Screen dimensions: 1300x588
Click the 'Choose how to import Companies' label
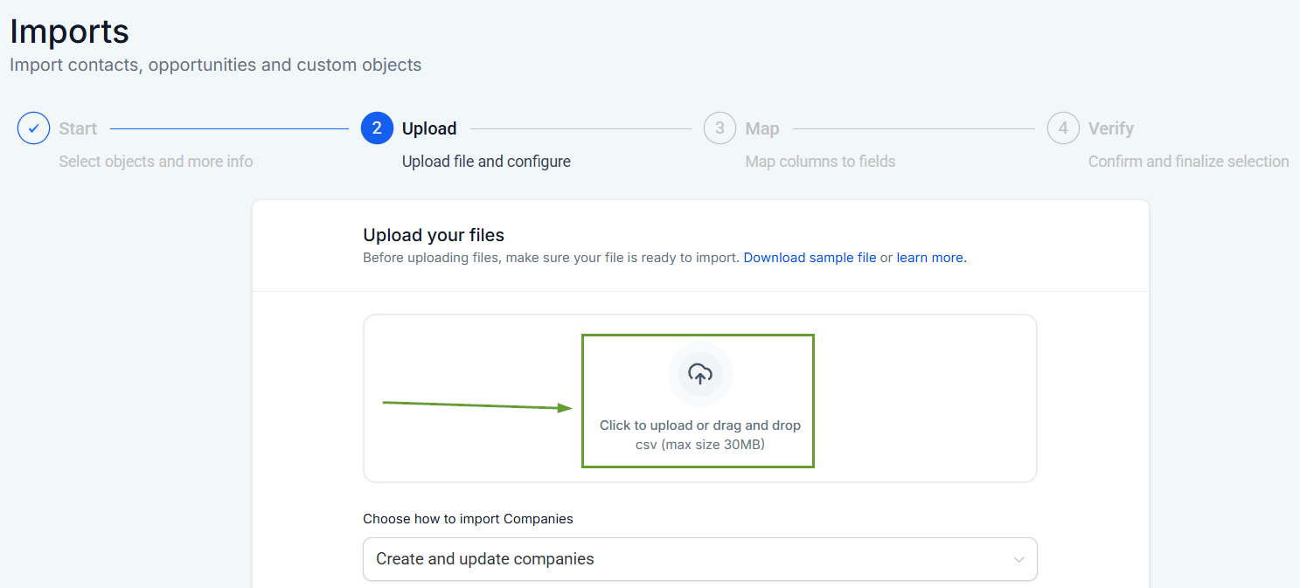click(x=468, y=519)
